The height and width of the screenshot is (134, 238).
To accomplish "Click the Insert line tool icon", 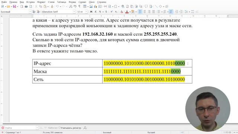I will click(156, 6).
